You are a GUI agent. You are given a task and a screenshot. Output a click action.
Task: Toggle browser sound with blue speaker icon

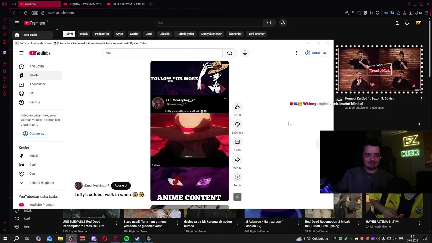pos(386,13)
